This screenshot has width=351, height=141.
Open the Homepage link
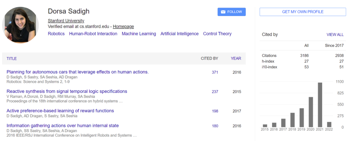tap(123, 27)
